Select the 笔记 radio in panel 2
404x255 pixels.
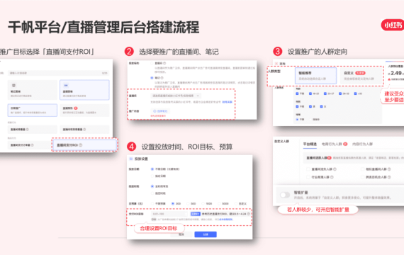point(152,77)
